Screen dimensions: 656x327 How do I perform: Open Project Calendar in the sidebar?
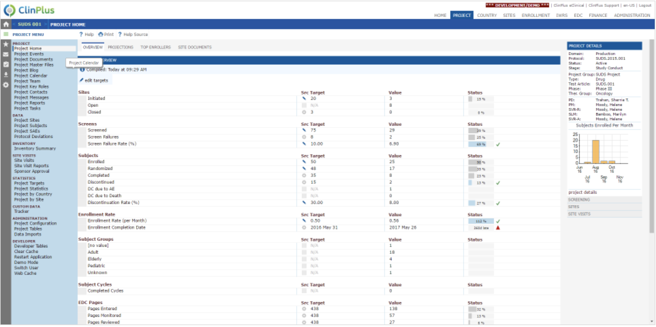[31, 76]
